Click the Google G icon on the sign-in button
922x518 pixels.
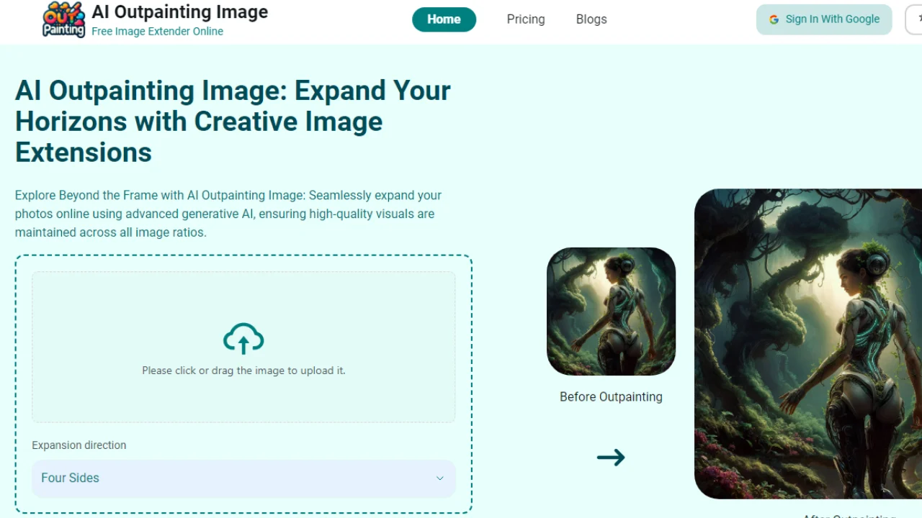pyautogui.click(x=774, y=19)
